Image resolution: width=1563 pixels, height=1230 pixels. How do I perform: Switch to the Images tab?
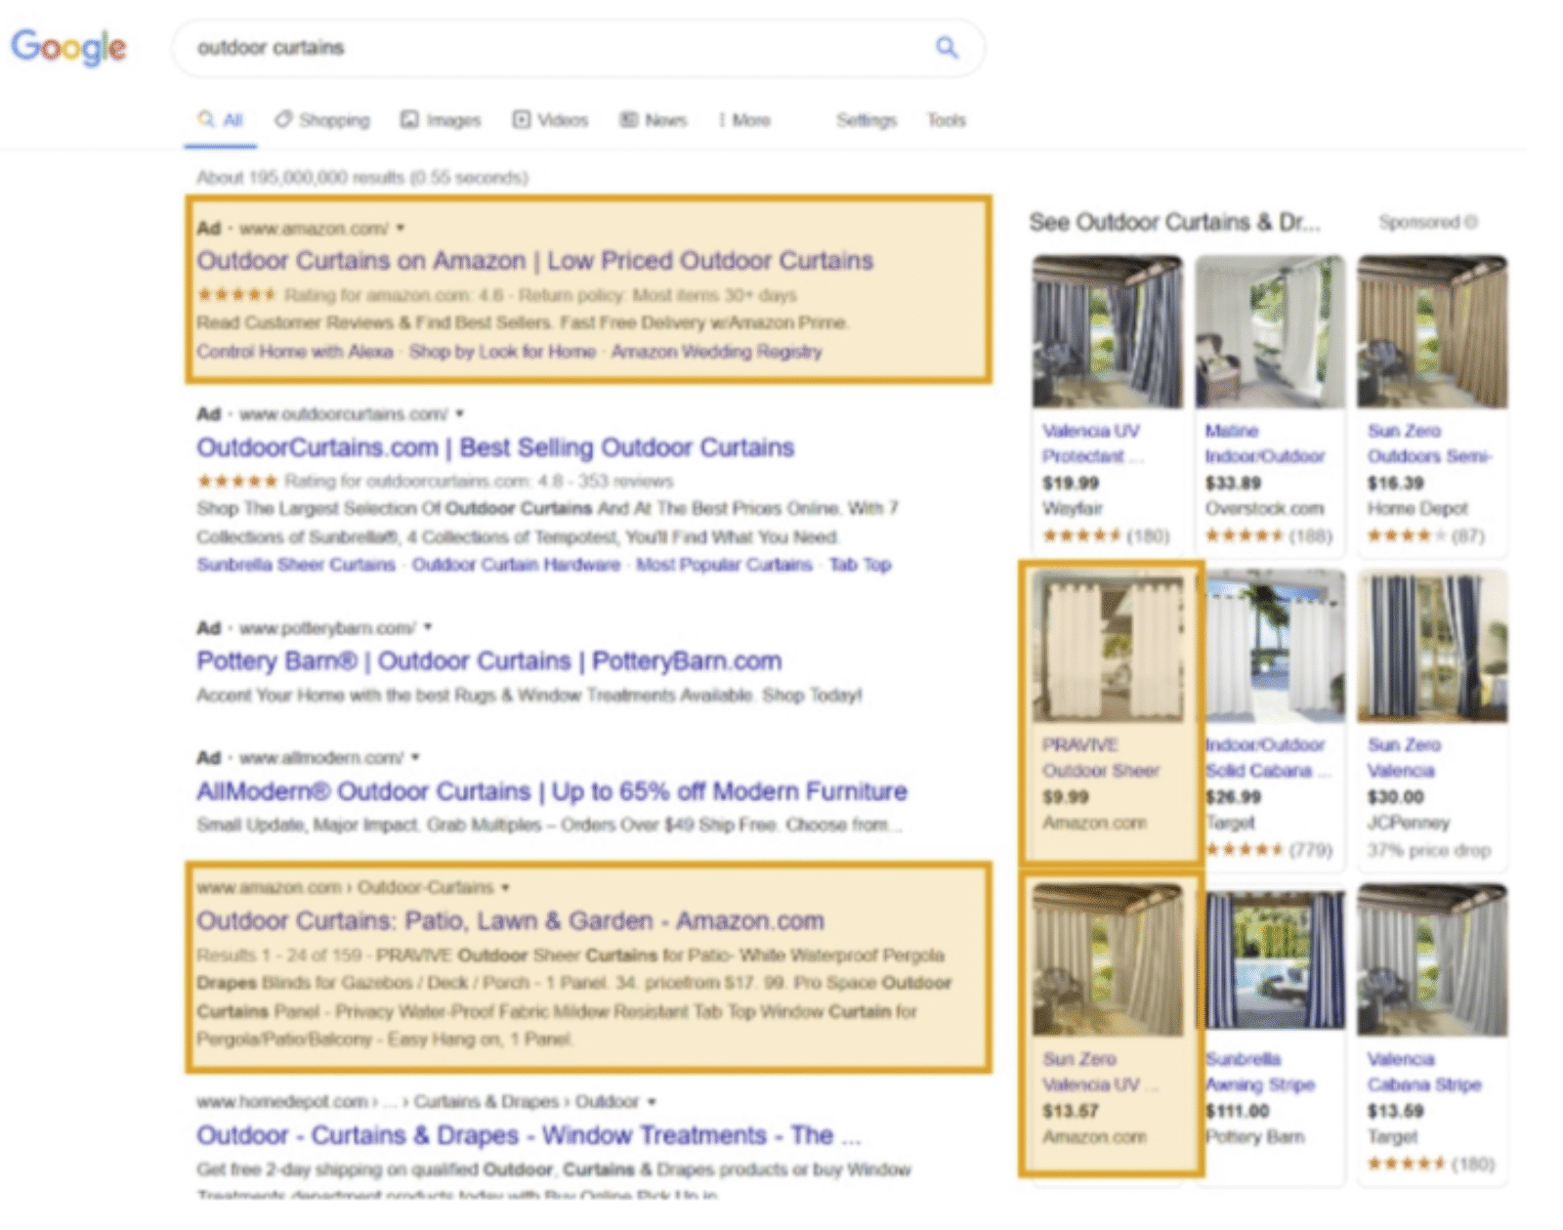[441, 120]
